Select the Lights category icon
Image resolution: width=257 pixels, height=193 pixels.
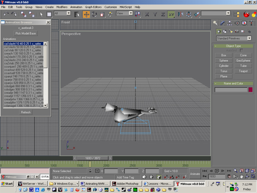coord(230,32)
